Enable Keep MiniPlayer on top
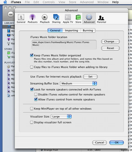Image resolution: width=132 pixels, height=152 pixels. coord(32,109)
